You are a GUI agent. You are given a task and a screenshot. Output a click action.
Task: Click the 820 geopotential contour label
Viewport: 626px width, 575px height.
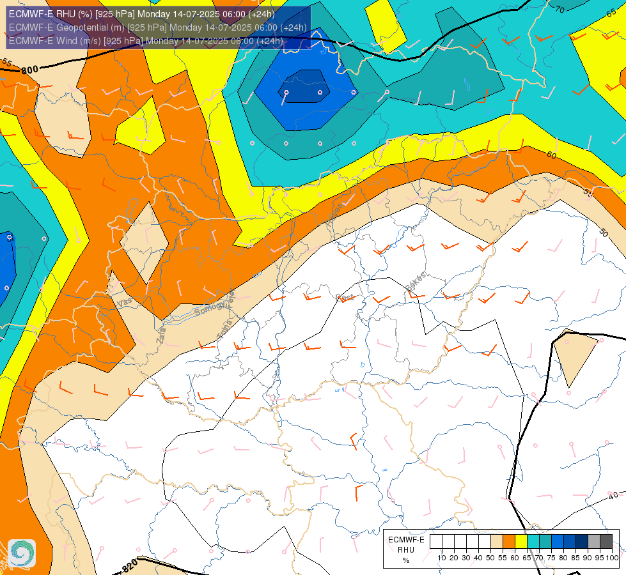pos(129,566)
